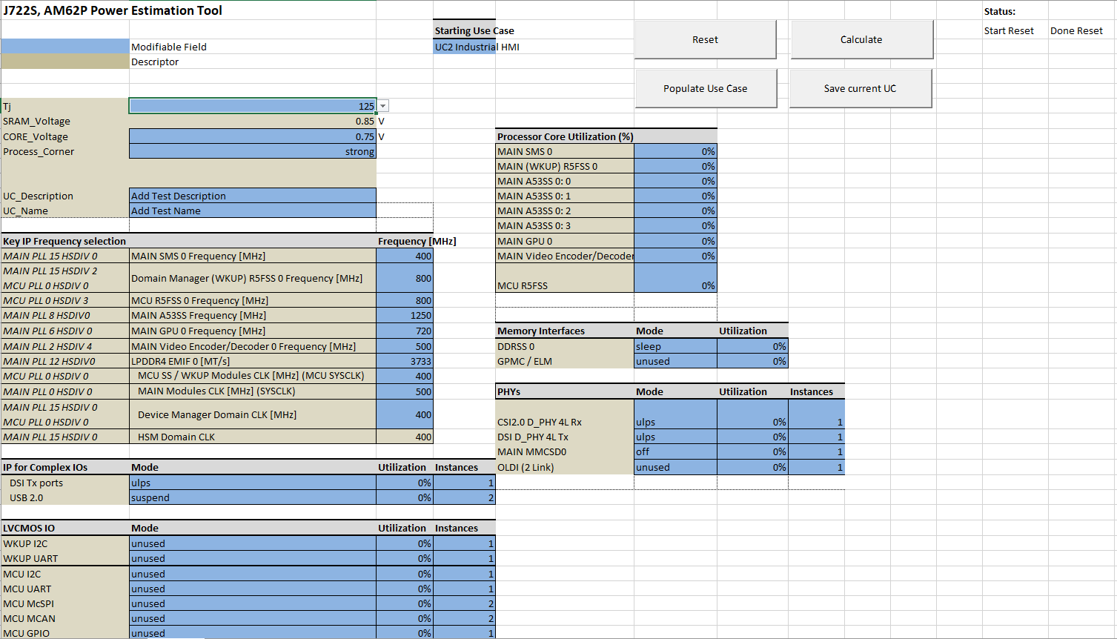Click the title J722S, AM62P Power Estimation Tool

(113, 10)
